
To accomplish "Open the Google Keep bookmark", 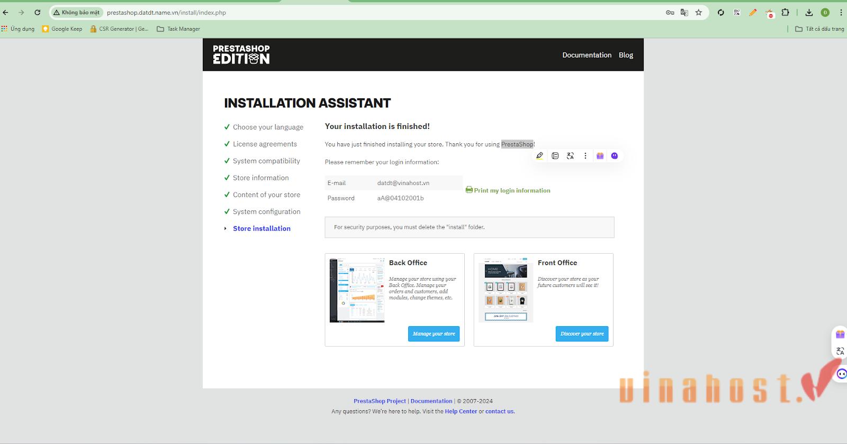I will pos(62,29).
